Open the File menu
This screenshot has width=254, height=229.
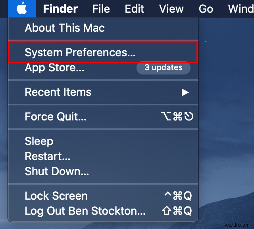101,9
